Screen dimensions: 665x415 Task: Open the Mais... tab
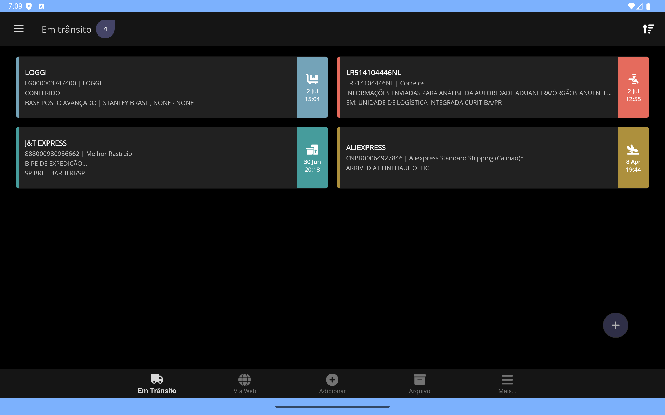[507, 384]
